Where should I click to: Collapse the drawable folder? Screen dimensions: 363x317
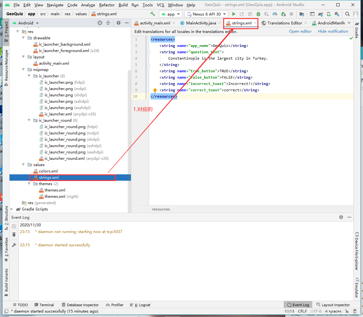tap(23, 38)
